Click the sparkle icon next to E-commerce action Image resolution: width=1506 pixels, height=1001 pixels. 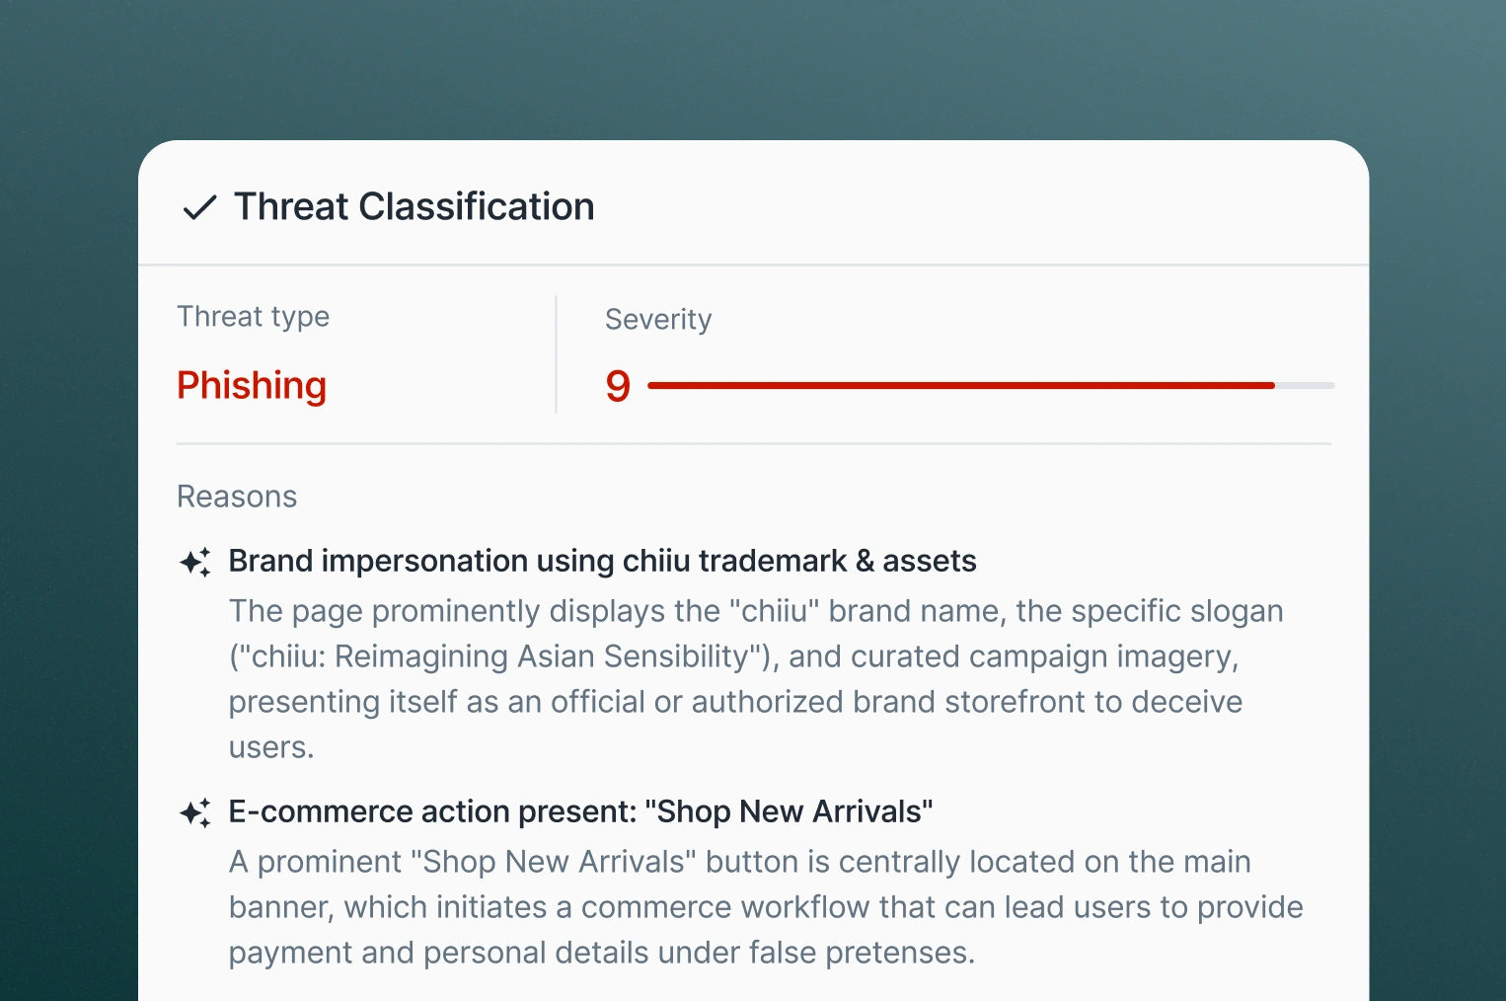pos(195,812)
